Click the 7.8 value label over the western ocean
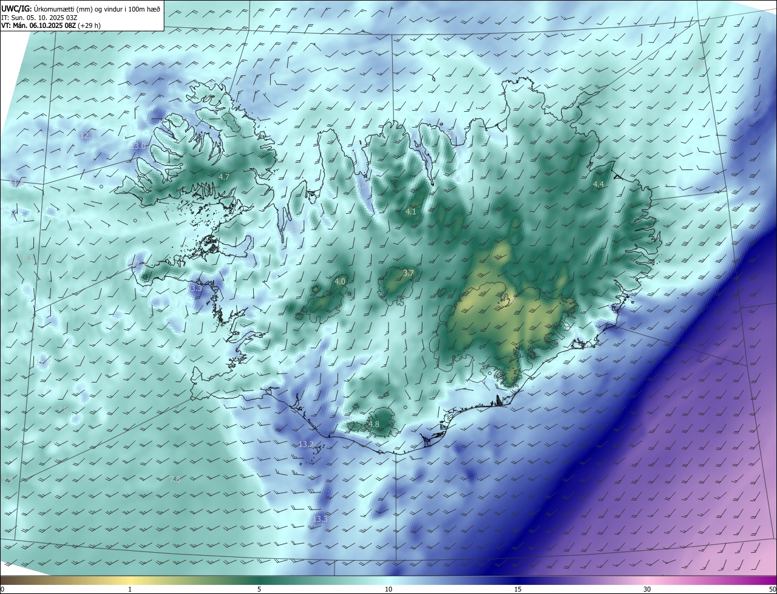The width and height of the screenshot is (777, 594). [63, 410]
